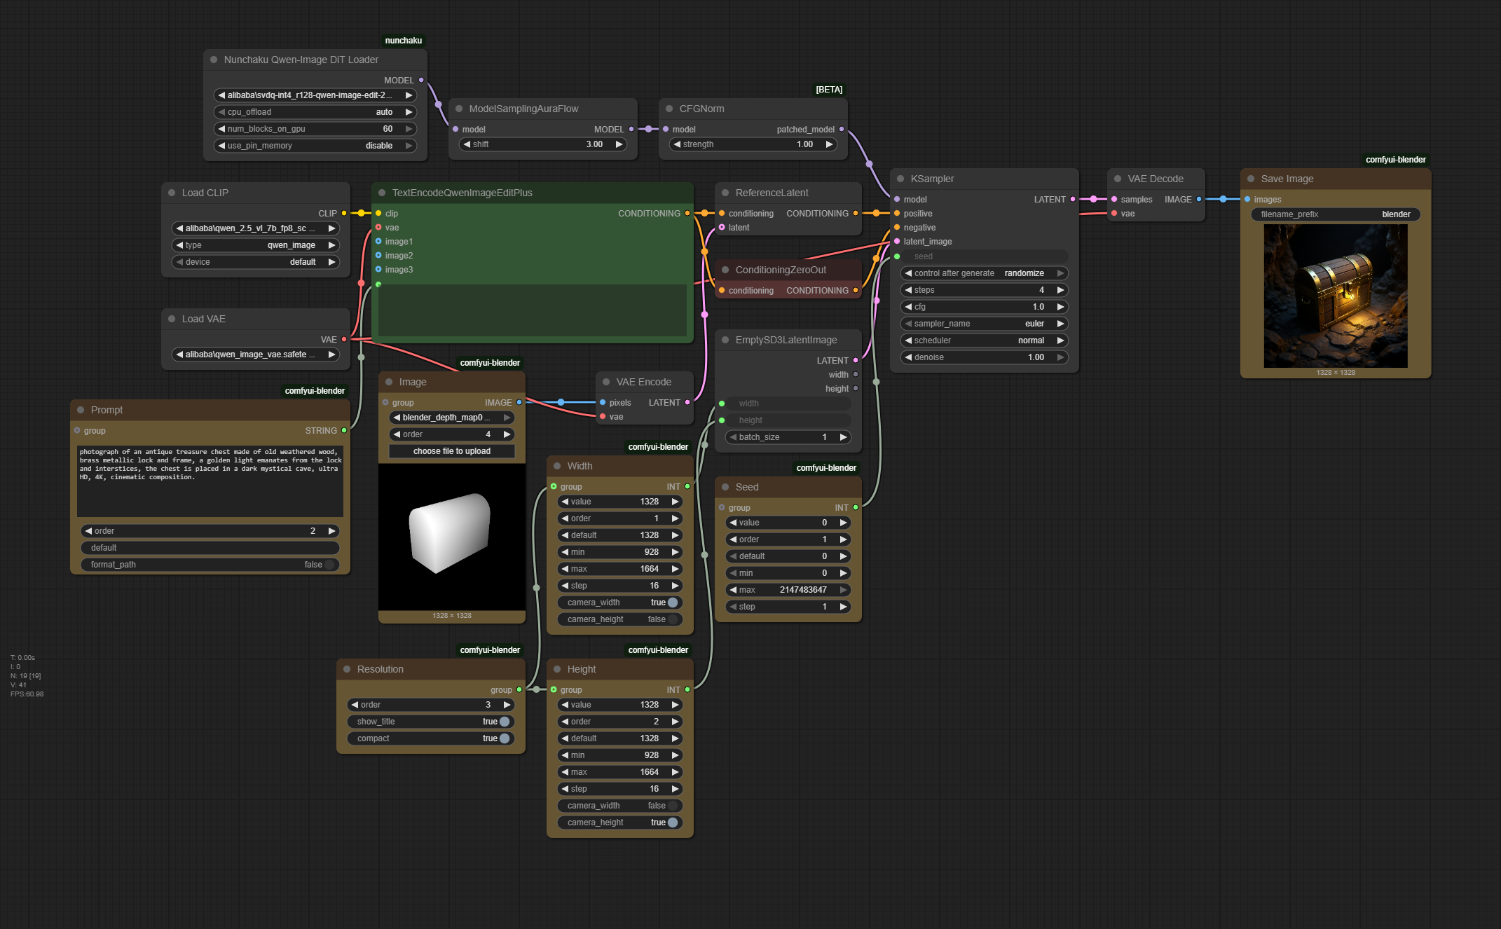Open the Load CLIP type qwen_image dropdown
The width and height of the screenshot is (1501, 929).
pos(256,245)
